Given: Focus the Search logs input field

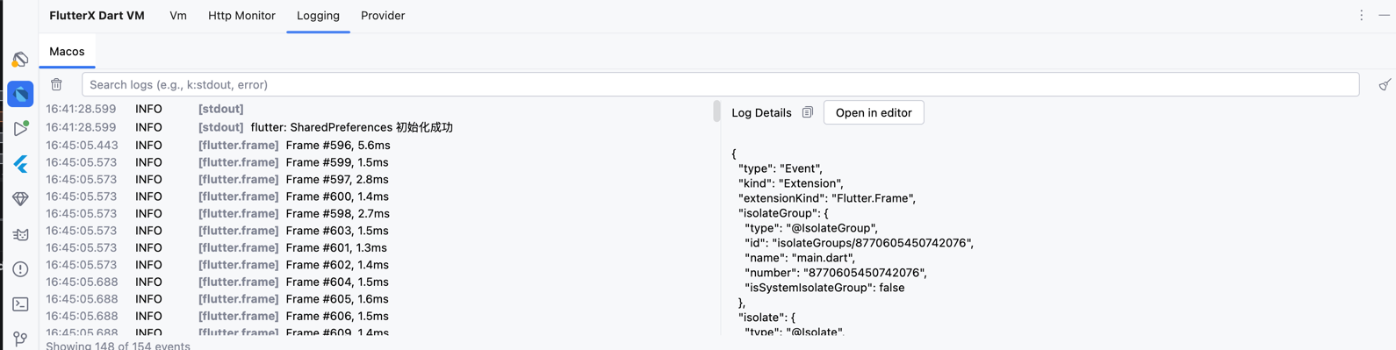Looking at the screenshot, I should click(x=720, y=85).
